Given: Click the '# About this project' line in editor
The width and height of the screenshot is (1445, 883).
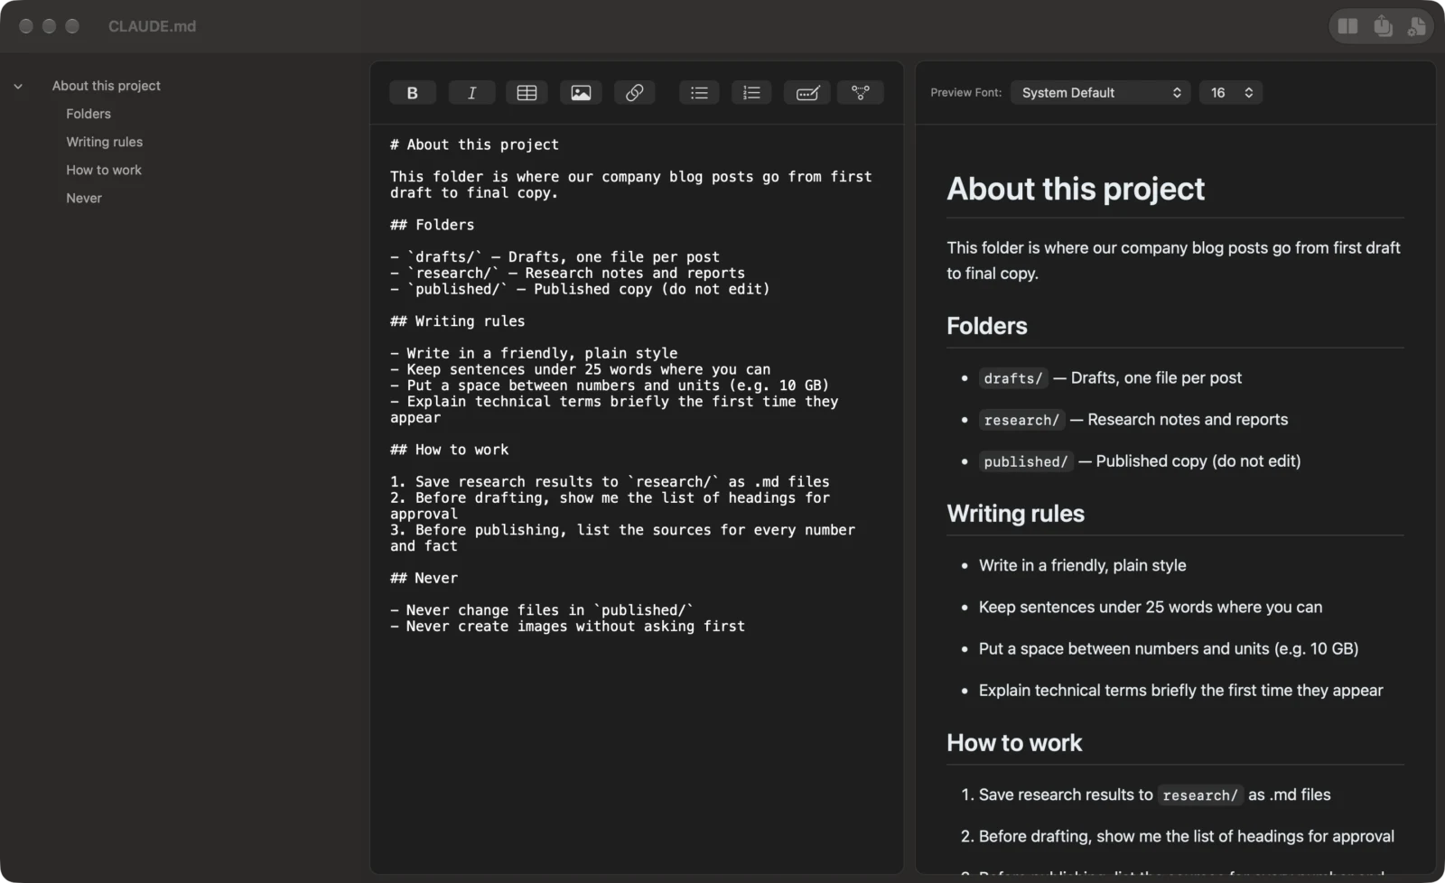Looking at the screenshot, I should click(474, 144).
